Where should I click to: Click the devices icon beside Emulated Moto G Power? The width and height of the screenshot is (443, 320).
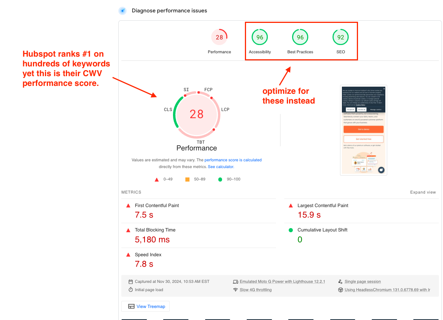click(235, 281)
